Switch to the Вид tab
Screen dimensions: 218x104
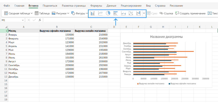[148, 6]
